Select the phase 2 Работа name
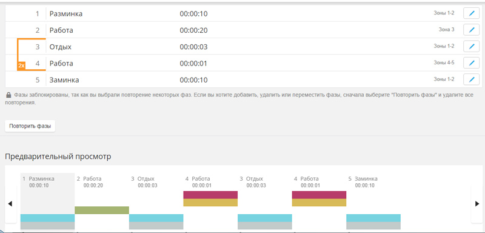The height and width of the screenshot is (233, 485). click(61, 30)
